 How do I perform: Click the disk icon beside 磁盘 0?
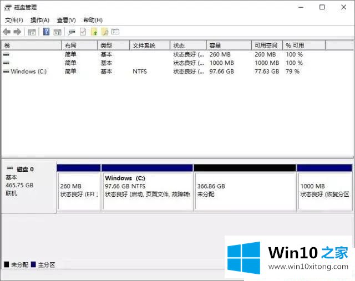coord(10,168)
